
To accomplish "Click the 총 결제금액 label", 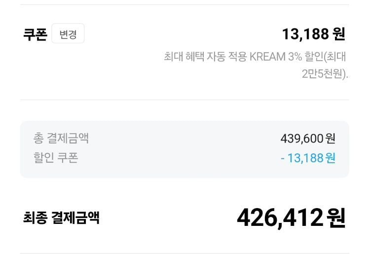I will (61, 138).
